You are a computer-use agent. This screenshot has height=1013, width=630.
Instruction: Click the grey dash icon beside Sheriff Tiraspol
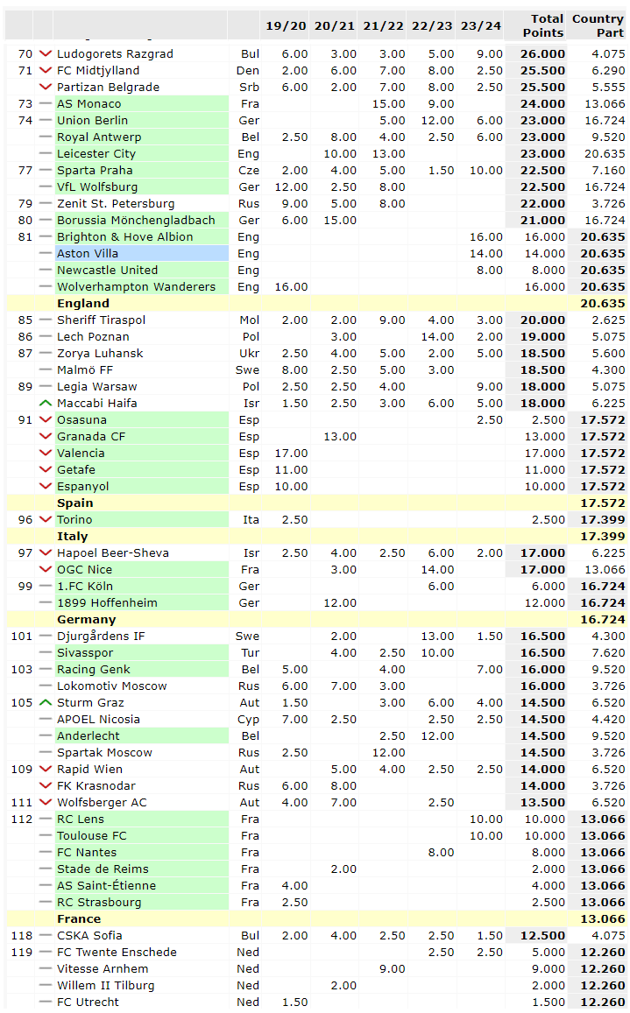tap(46, 320)
